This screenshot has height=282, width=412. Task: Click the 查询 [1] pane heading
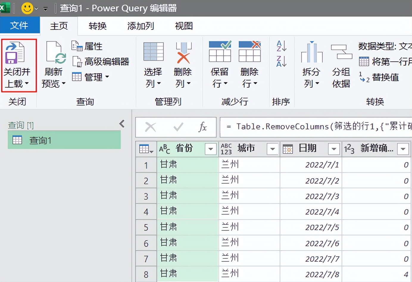[x=21, y=125]
